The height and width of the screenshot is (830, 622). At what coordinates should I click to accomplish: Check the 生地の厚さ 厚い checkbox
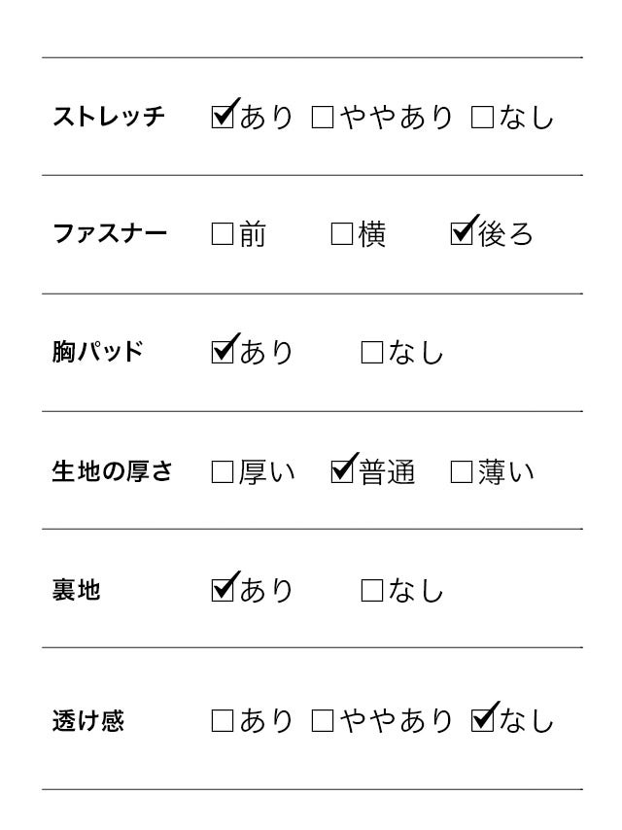click(223, 472)
